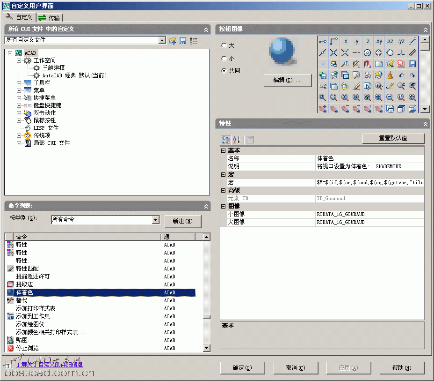Viewport: 434px width, 381px height.
Task: Select the 共同 (both) radio button
Action: pos(224,71)
